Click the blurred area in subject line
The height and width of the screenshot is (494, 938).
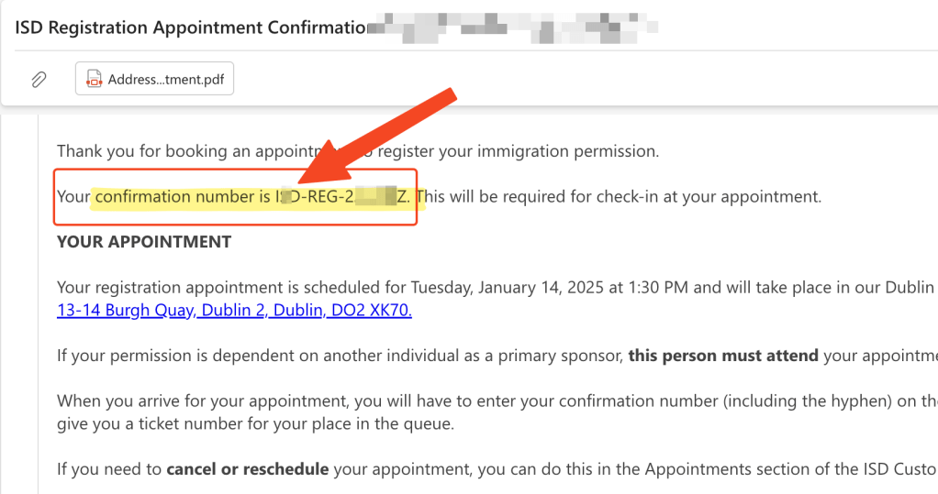click(x=514, y=27)
